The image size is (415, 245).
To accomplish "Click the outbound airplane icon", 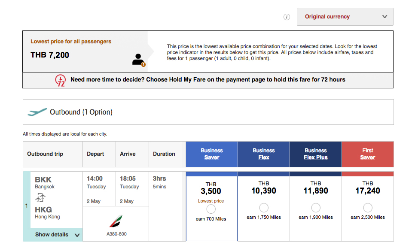I will pyautogui.click(x=37, y=112).
